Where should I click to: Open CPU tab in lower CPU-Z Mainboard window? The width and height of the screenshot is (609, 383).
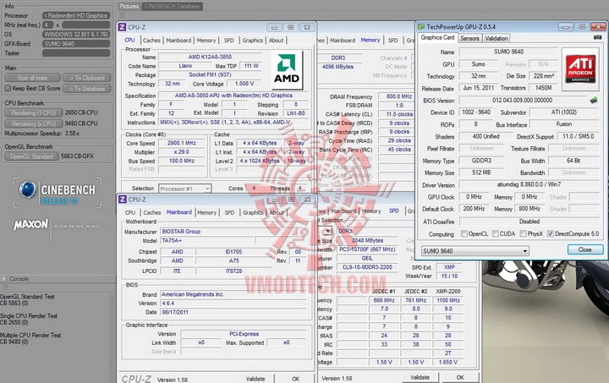click(x=130, y=213)
